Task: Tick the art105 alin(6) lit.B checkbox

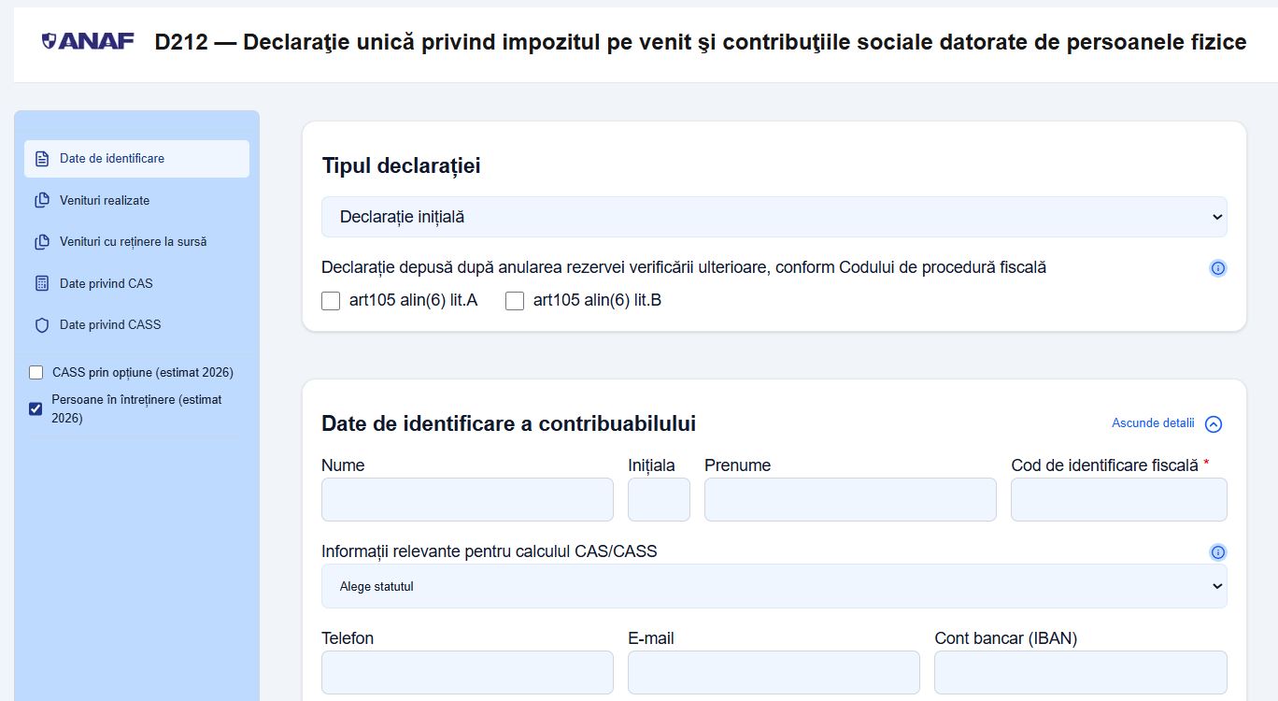Action: tap(515, 301)
